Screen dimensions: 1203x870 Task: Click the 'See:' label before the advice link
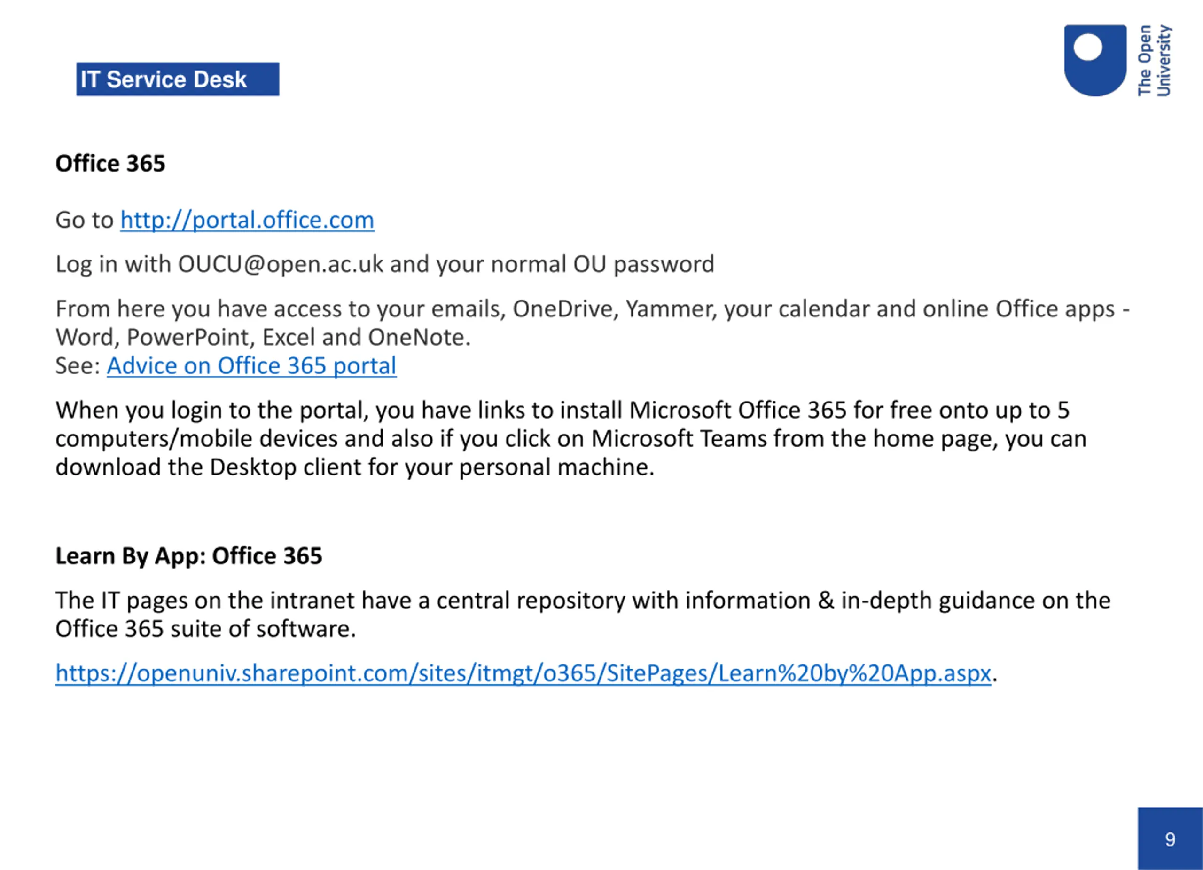(78, 366)
